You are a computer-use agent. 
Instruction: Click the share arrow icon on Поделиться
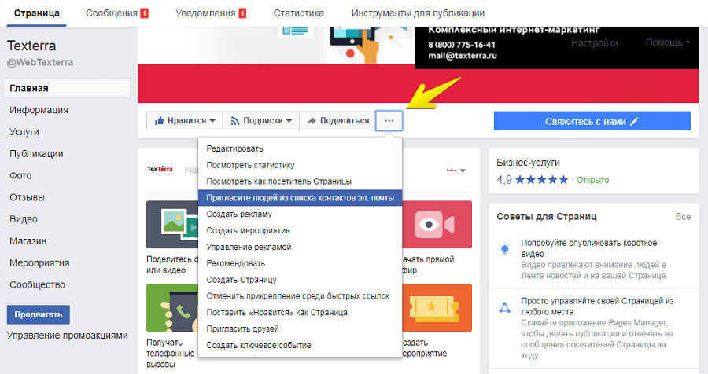312,121
